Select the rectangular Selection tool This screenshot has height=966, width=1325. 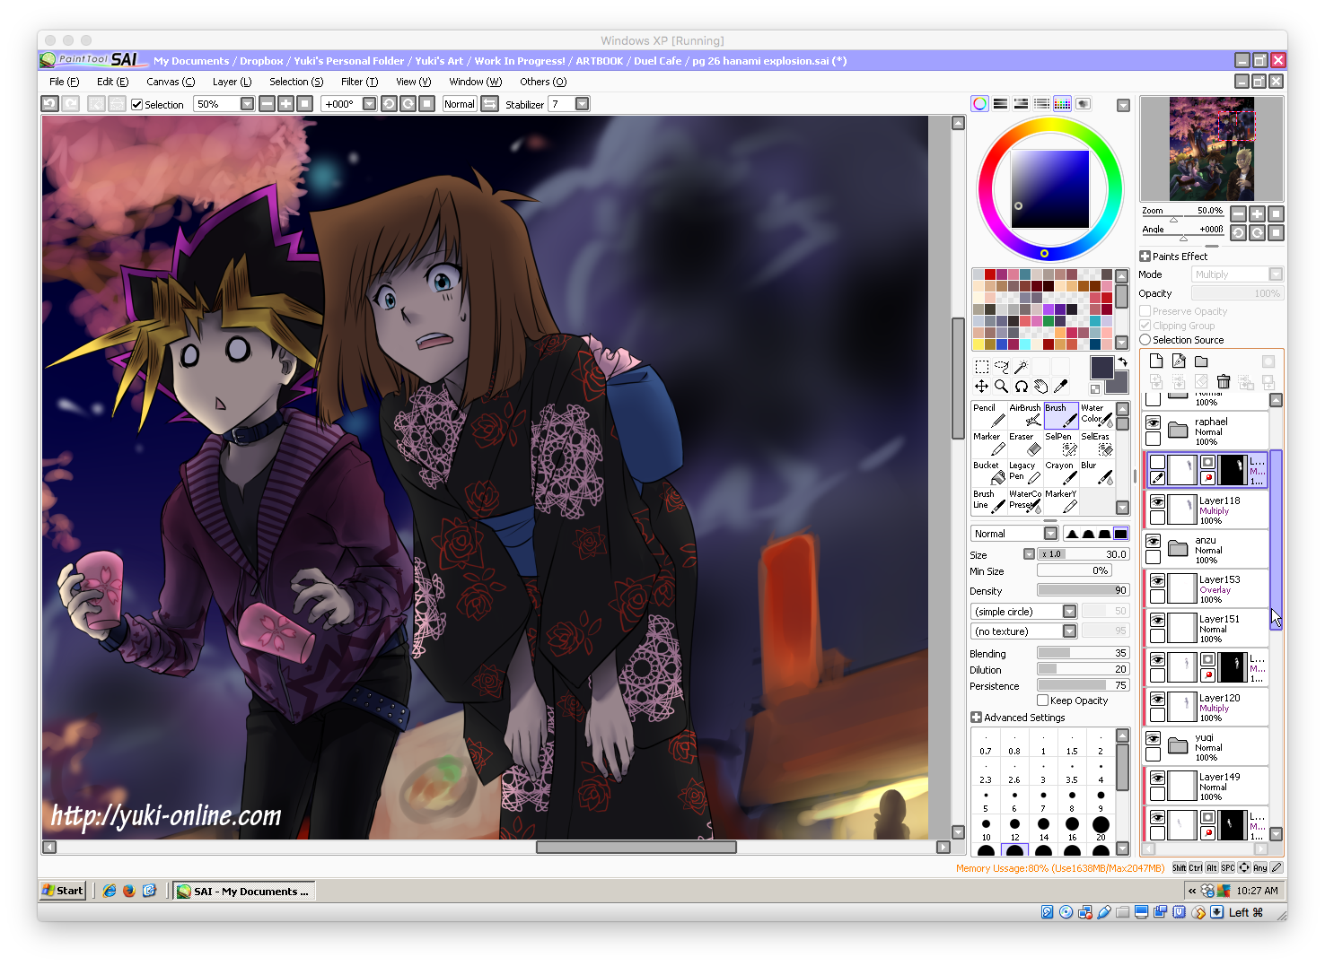(981, 366)
